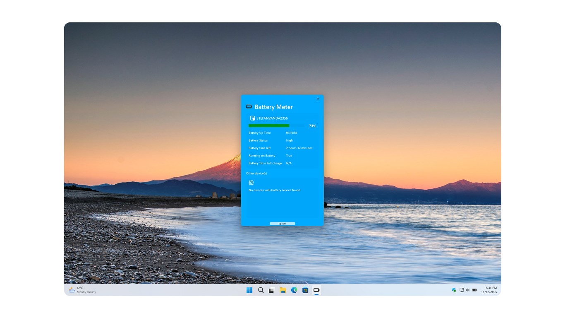Click the 73% battery percentage text
Screen dimensions: 565x318
[313, 126]
